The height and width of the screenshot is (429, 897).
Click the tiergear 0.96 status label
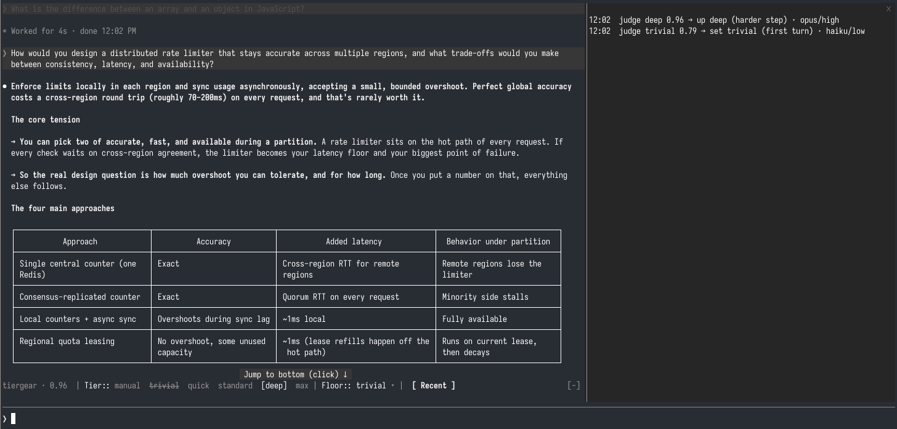[35, 385]
